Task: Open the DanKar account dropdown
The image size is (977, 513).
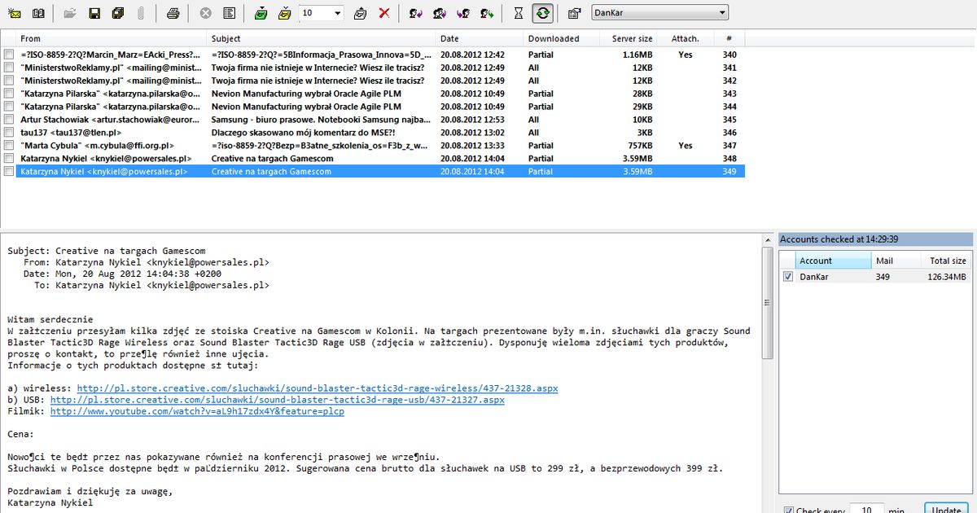Action: (x=659, y=13)
